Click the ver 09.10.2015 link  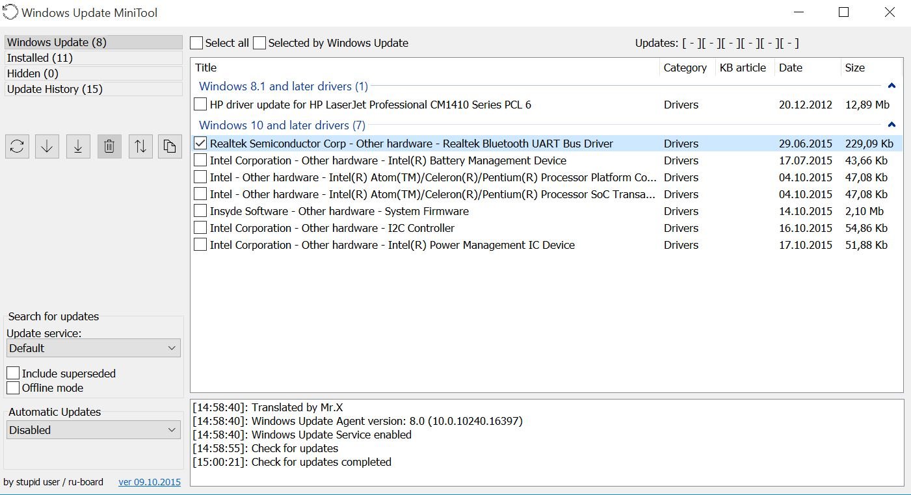click(x=150, y=482)
